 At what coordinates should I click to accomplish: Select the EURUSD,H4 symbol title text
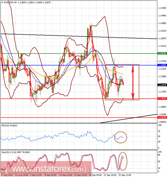tap(10, 2)
